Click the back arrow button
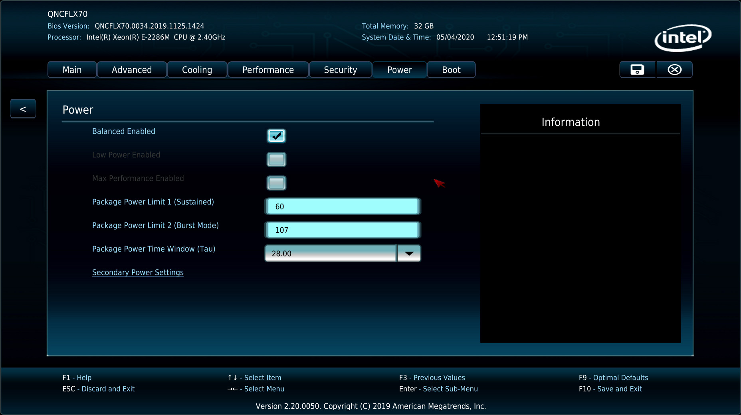 [23, 109]
